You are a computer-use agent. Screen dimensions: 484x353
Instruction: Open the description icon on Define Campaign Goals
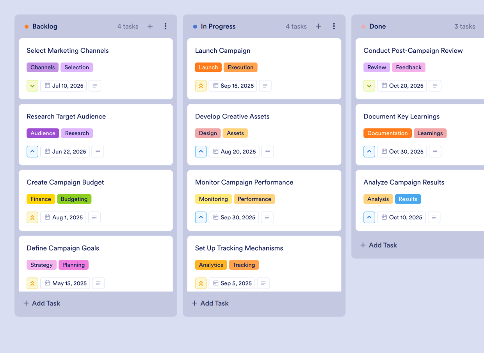coord(98,283)
